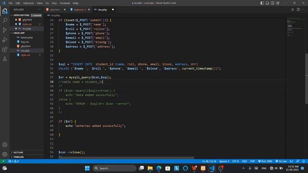Click Port: 3000 in status bar
The image size is (308, 173).
pos(265,161)
